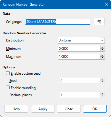111x117 pixels.
Task: Click into the Minimum value field
Action: (79, 48)
